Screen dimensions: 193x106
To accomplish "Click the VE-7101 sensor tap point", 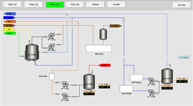I will [x=171, y=81].
